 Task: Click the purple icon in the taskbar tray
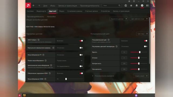(x=136, y=95)
